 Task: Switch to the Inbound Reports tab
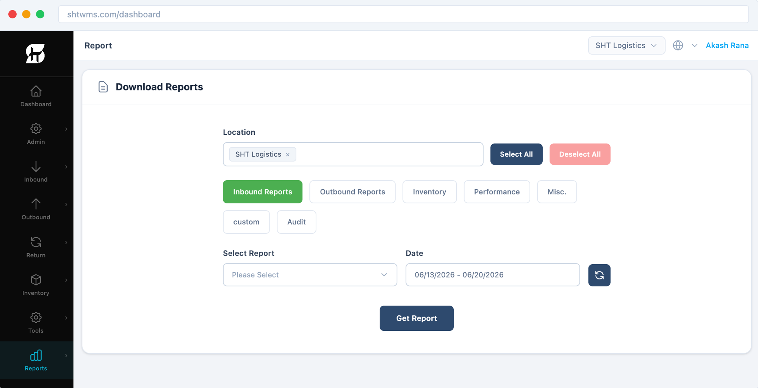tap(262, 192)
